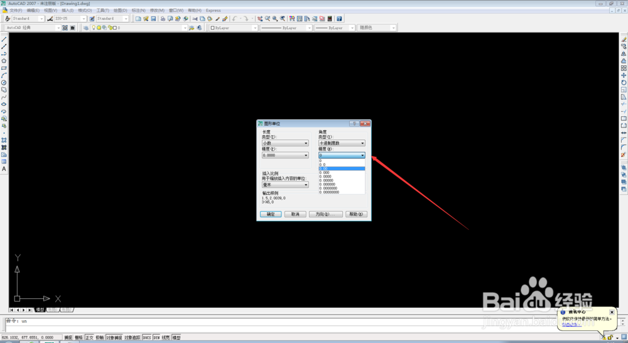Click the 取消 button in units dialog

[295, 214]
